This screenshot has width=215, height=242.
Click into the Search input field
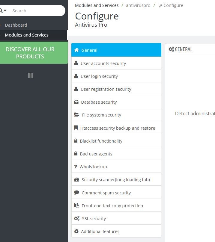(x=37, y=11)
